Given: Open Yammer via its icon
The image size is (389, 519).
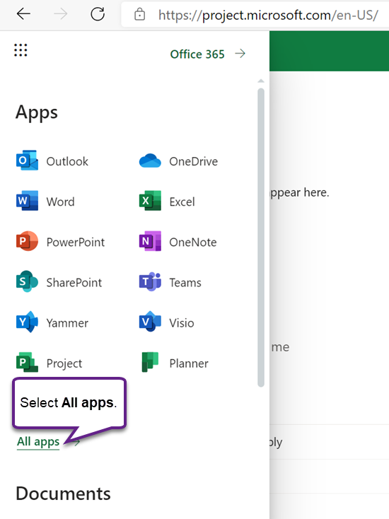Looking at the screenshot, I should tap(27, 322).
